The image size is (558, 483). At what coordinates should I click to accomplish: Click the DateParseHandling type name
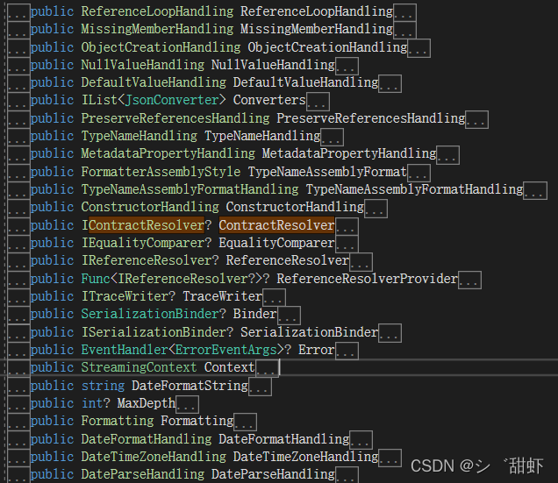(x=143, y=474)
